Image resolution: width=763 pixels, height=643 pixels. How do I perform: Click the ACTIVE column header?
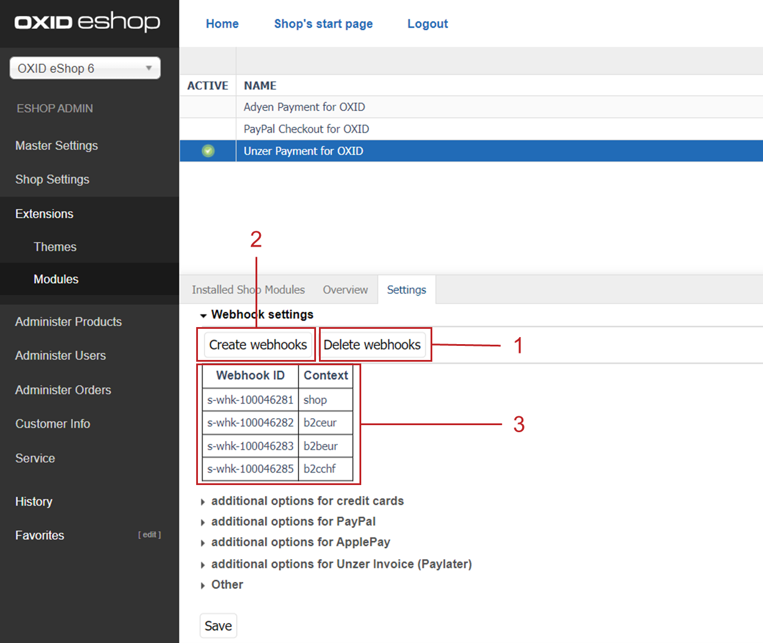208,86
